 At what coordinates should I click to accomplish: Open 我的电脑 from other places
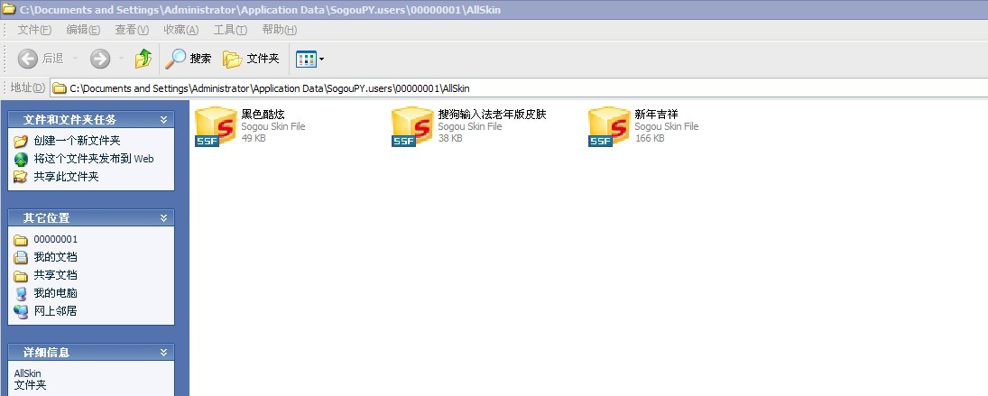55,293
